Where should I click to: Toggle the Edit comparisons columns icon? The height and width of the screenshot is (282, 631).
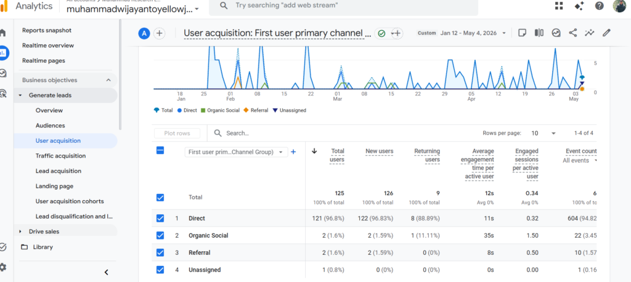click(x=539, y=33)
